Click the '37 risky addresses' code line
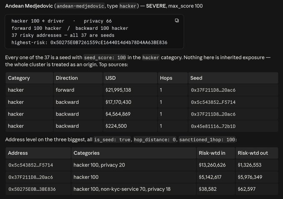 (x=63, y=35)
